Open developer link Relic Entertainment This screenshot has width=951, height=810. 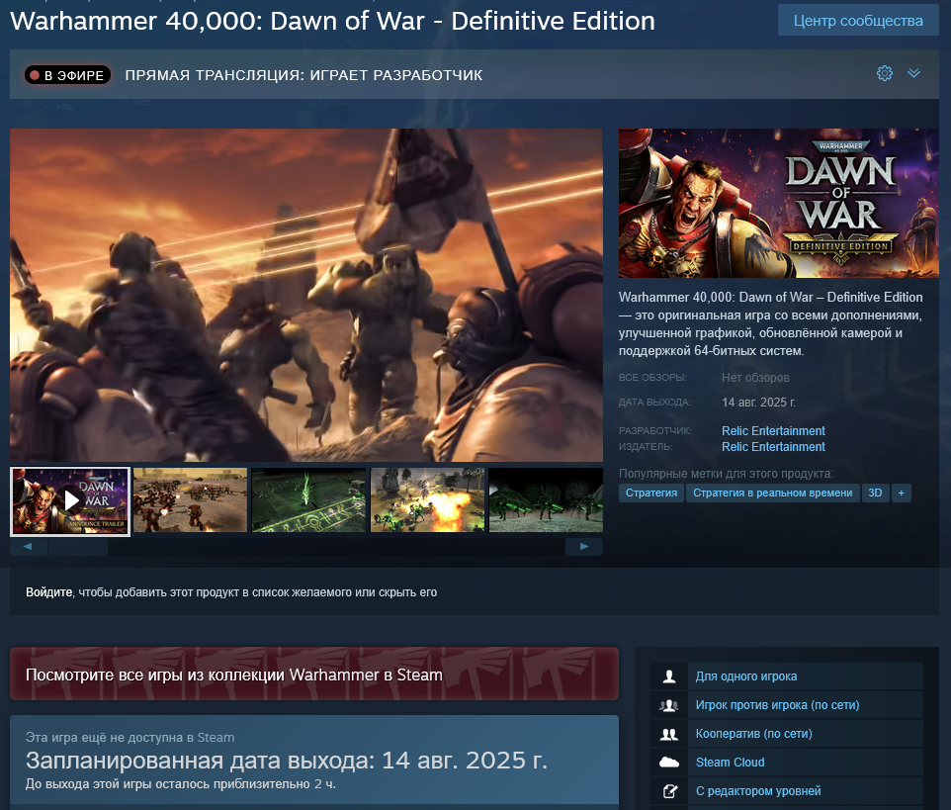click(x=773, y=431)
